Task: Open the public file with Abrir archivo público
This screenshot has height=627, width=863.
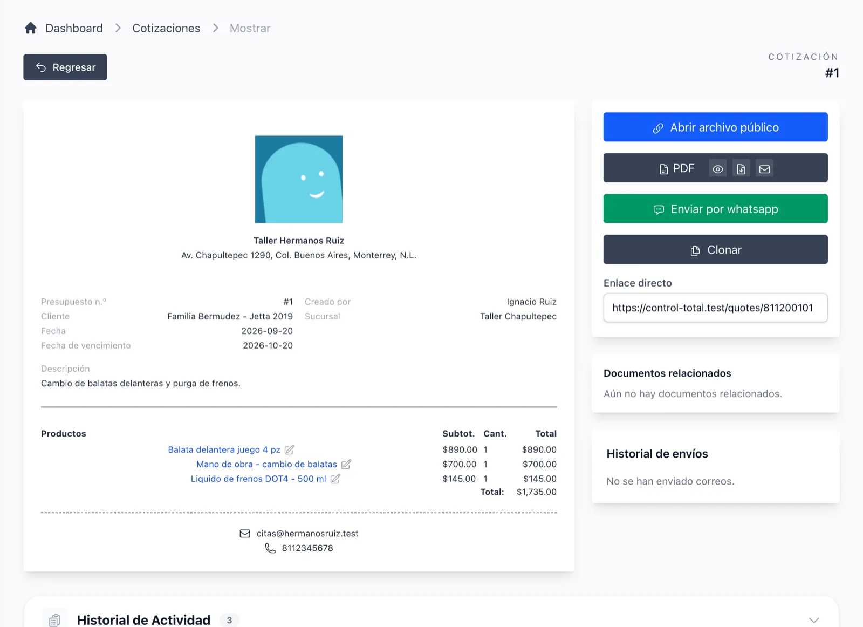Action: click(715, 127)
